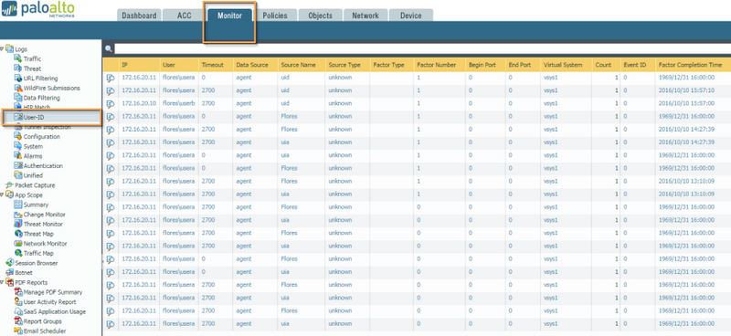The height and width of the screenshot is (336, 731).
Task: Open the Threat logs icon
Action: pos(17,68)
